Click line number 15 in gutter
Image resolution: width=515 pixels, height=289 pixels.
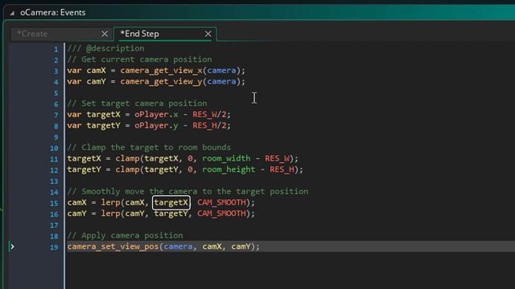click(x=54, y=203)
